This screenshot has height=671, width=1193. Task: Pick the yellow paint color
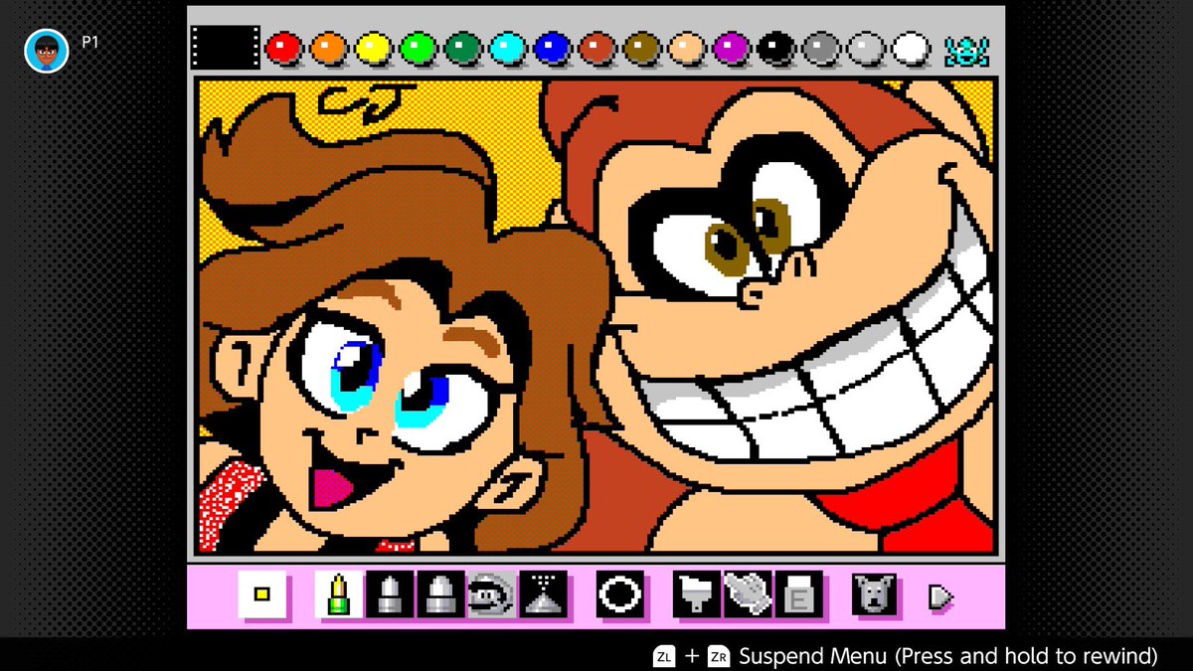374,48
